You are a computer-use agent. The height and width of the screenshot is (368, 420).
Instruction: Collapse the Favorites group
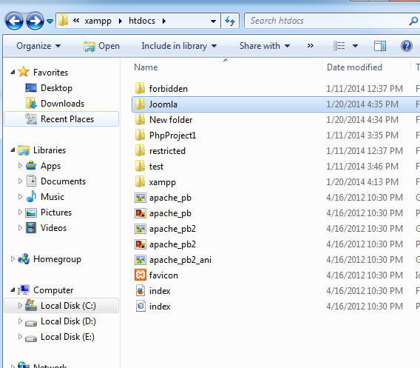coord(13,72)
